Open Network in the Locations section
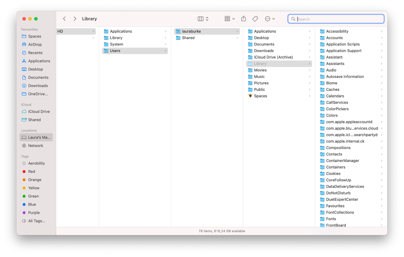The height and width of the screenshot is (257, 404). click(35, 146)
